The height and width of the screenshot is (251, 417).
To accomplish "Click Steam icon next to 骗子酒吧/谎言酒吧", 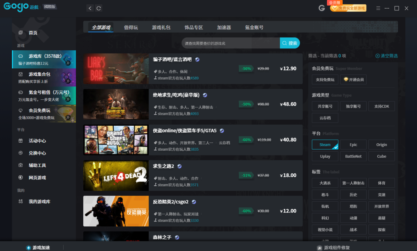I will click(x=197, y=59).
